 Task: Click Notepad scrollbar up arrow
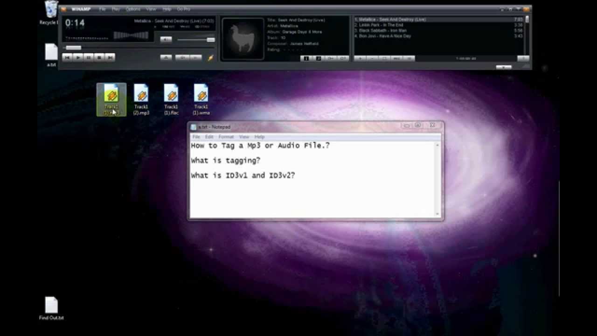pos(437,145)
